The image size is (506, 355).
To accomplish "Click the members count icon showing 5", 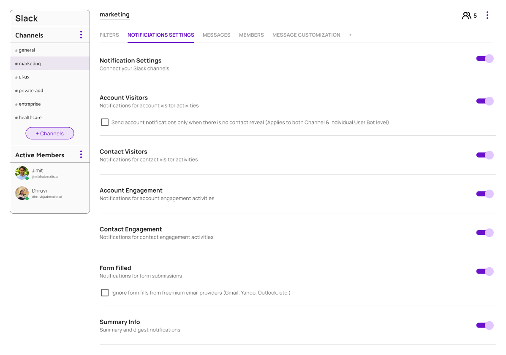I will coord(467,15).
